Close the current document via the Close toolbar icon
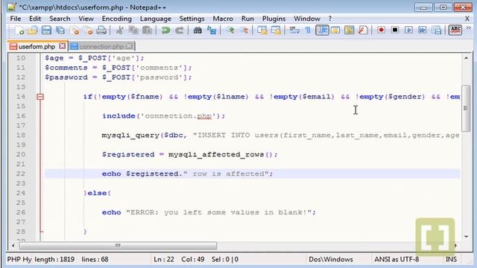Viewport: 477px width, 268px height. coord(75,31)
